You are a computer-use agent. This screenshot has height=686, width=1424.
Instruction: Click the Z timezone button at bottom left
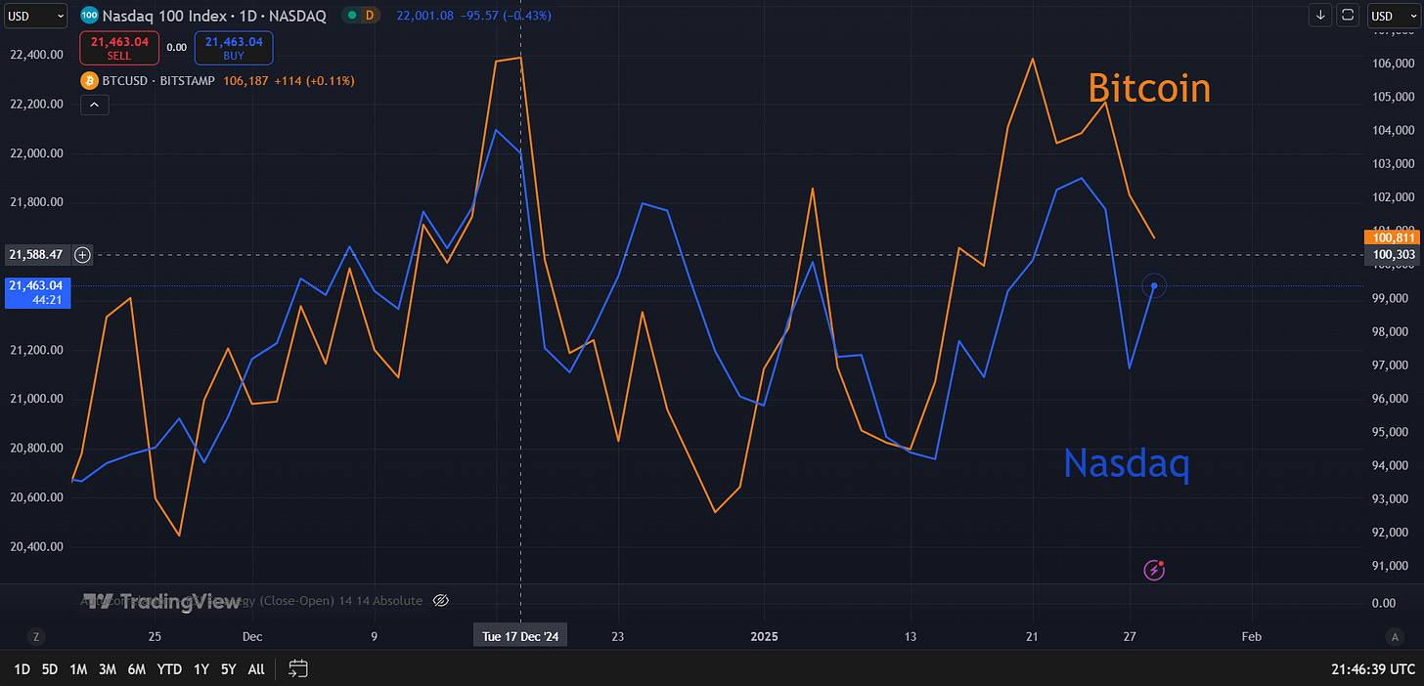click(x=36, y=636)
